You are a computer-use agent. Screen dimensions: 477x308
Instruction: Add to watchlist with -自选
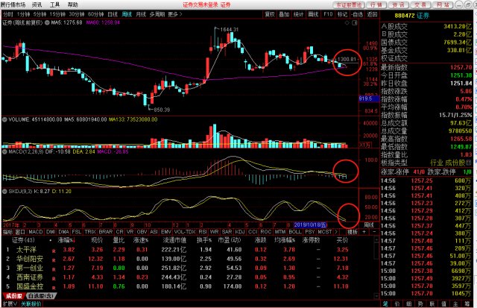click(357, 14)
